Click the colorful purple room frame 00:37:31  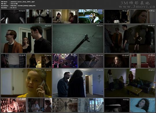[65, 61]
